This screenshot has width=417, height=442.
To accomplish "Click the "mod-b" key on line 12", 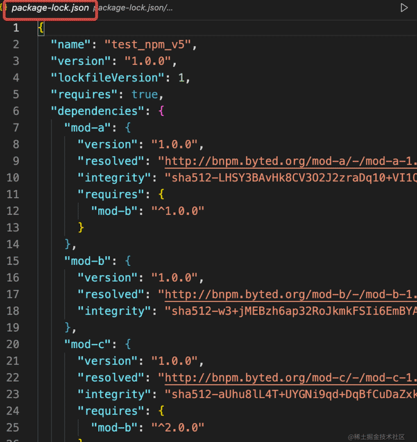I will [114, 211].
